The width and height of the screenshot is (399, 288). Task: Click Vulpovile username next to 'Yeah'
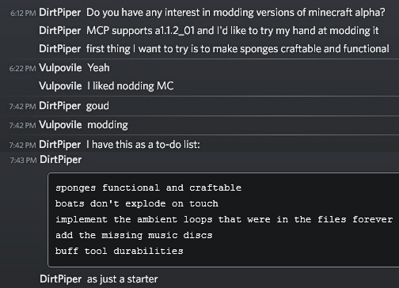[x=60, y=68]
